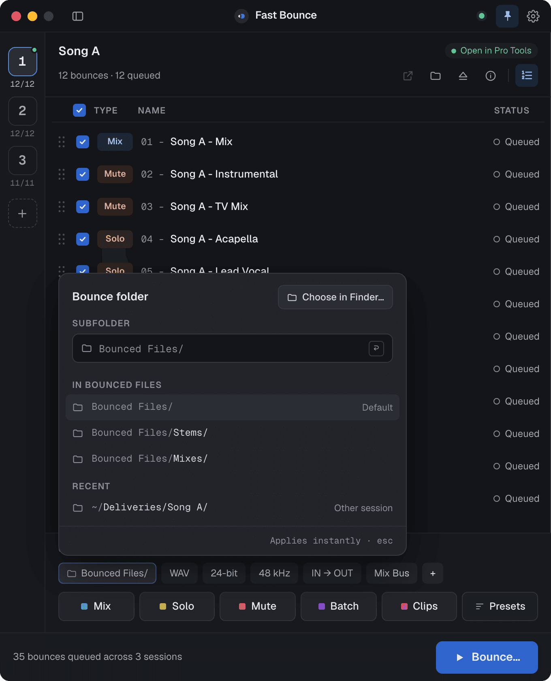Click the Solo type badge on row 04
Screen dimensions: 551x681
tap(115, 239)
